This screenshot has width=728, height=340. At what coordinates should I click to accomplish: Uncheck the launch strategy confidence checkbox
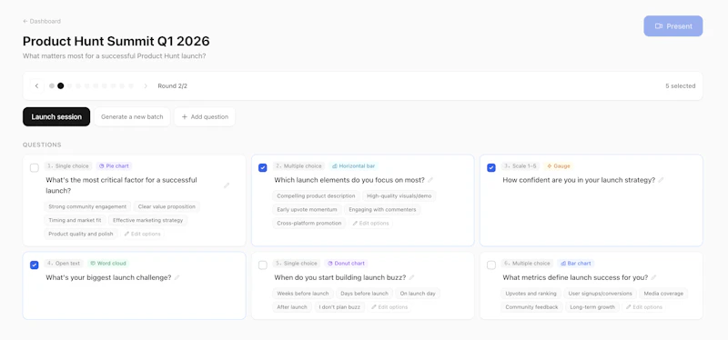(x=491, y=168)
